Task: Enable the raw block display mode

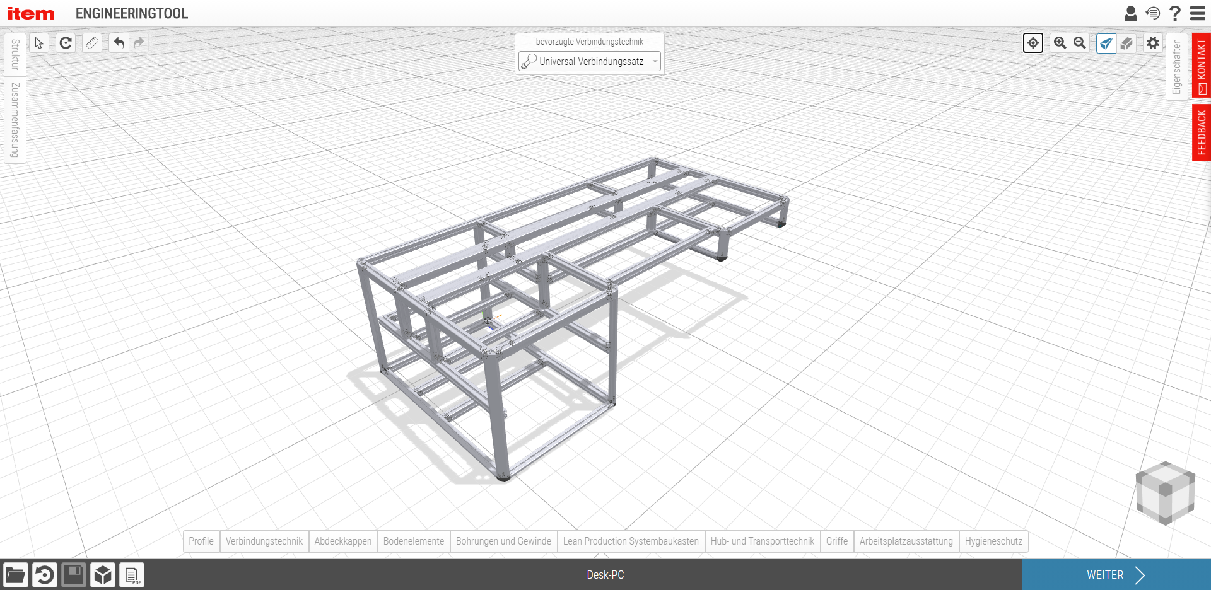Action: 1127,43
